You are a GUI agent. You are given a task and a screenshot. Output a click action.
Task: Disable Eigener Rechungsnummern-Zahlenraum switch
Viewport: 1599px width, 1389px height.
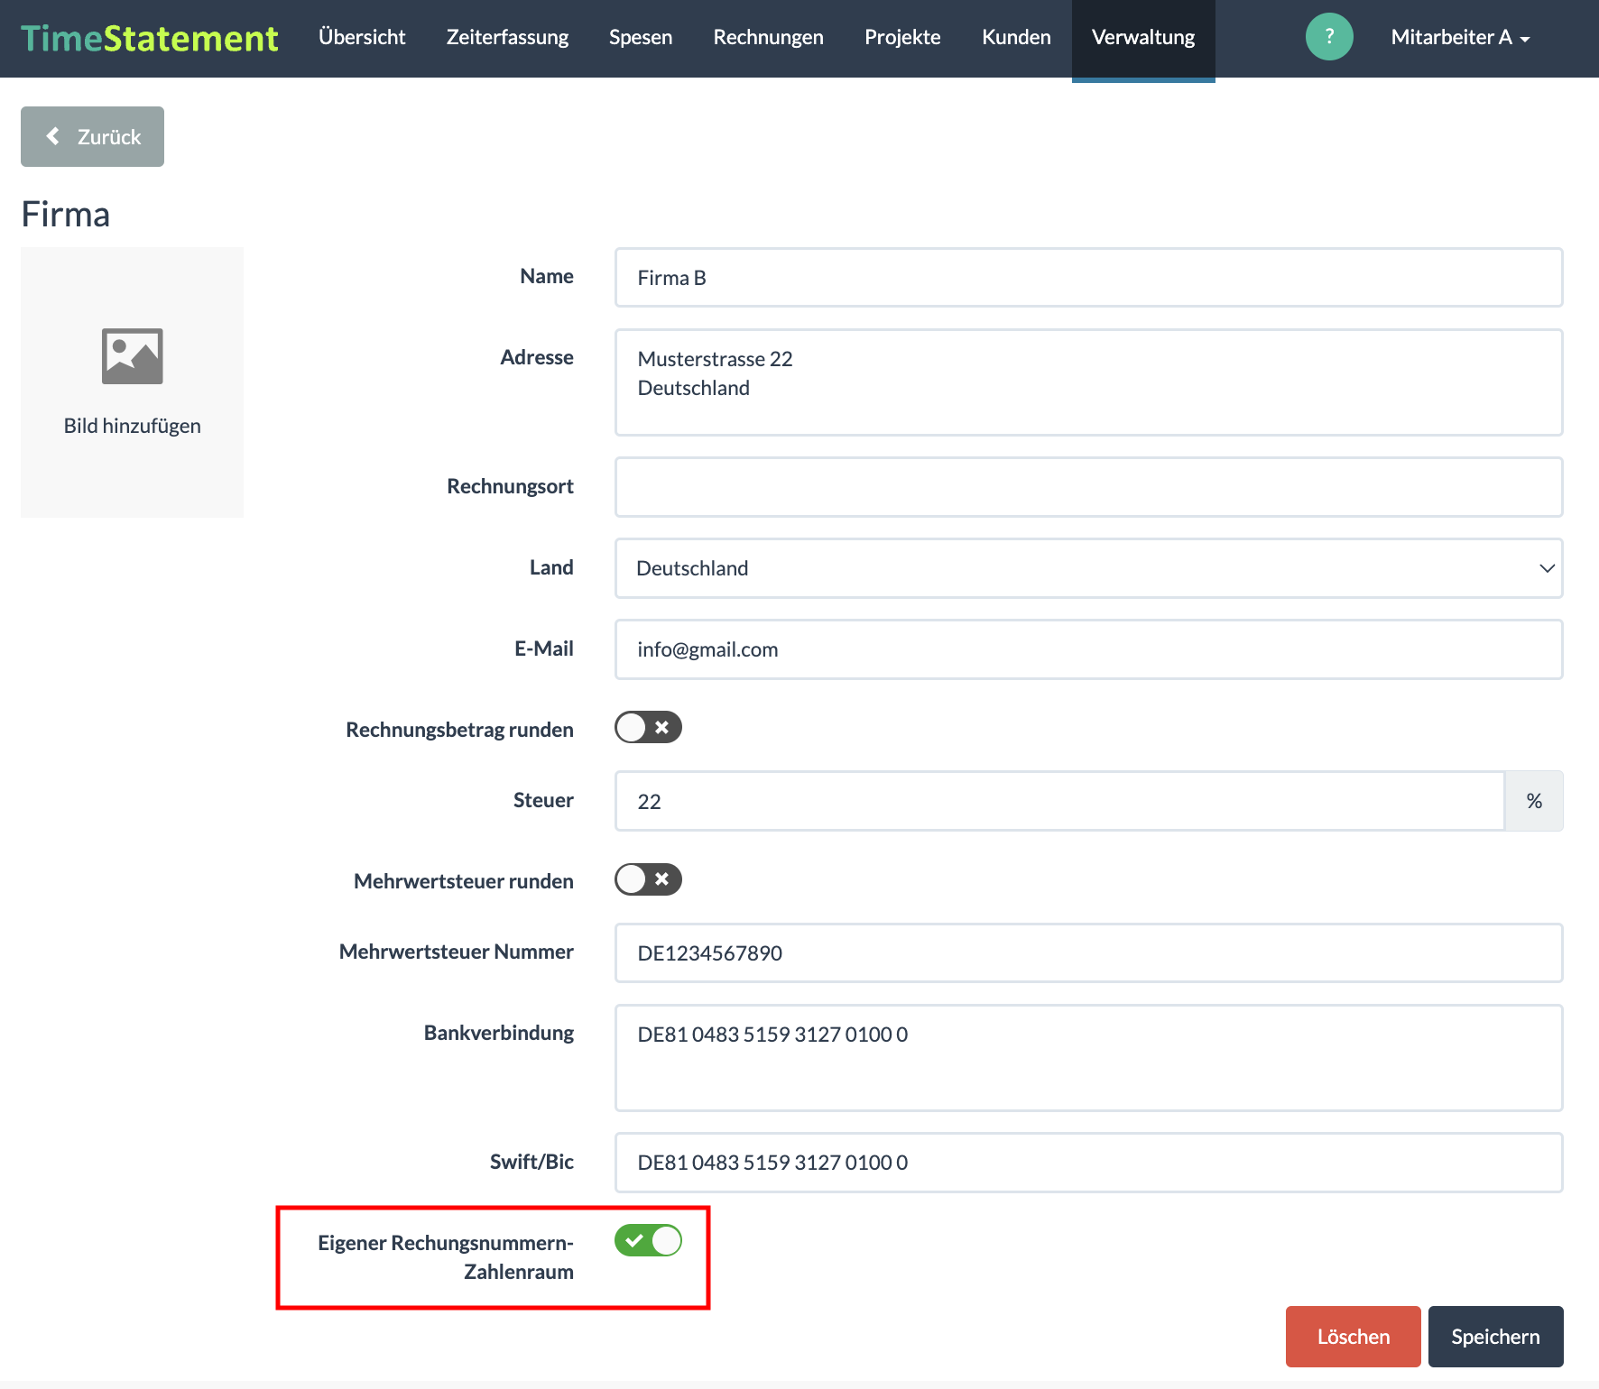point(648,1240)
